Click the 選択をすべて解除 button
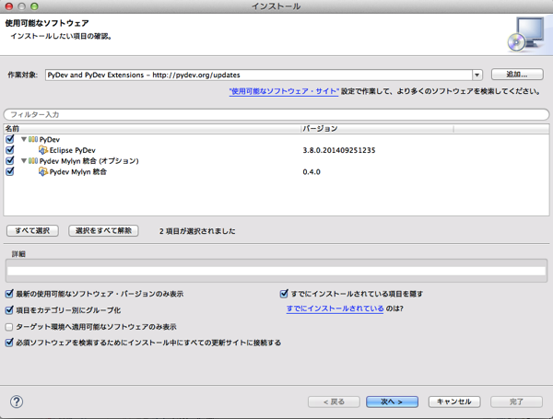553x419 pixels. [103, 231]
